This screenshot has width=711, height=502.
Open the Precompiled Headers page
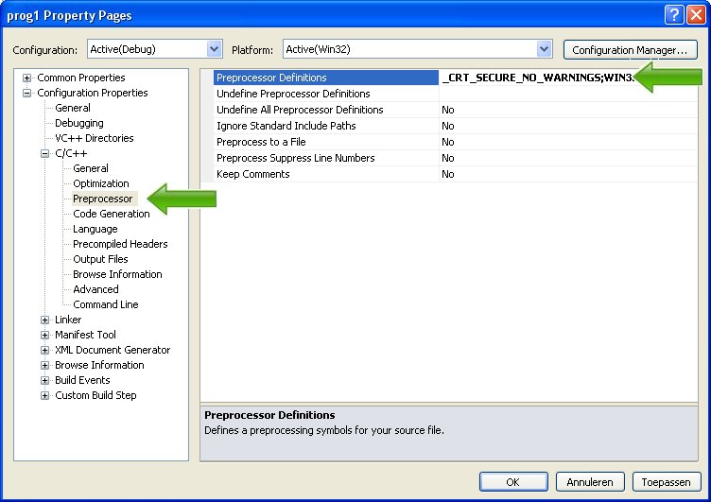(120, 244)
